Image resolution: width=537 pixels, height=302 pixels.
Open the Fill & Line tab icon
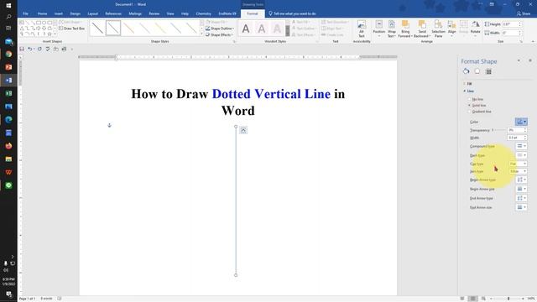467,71
